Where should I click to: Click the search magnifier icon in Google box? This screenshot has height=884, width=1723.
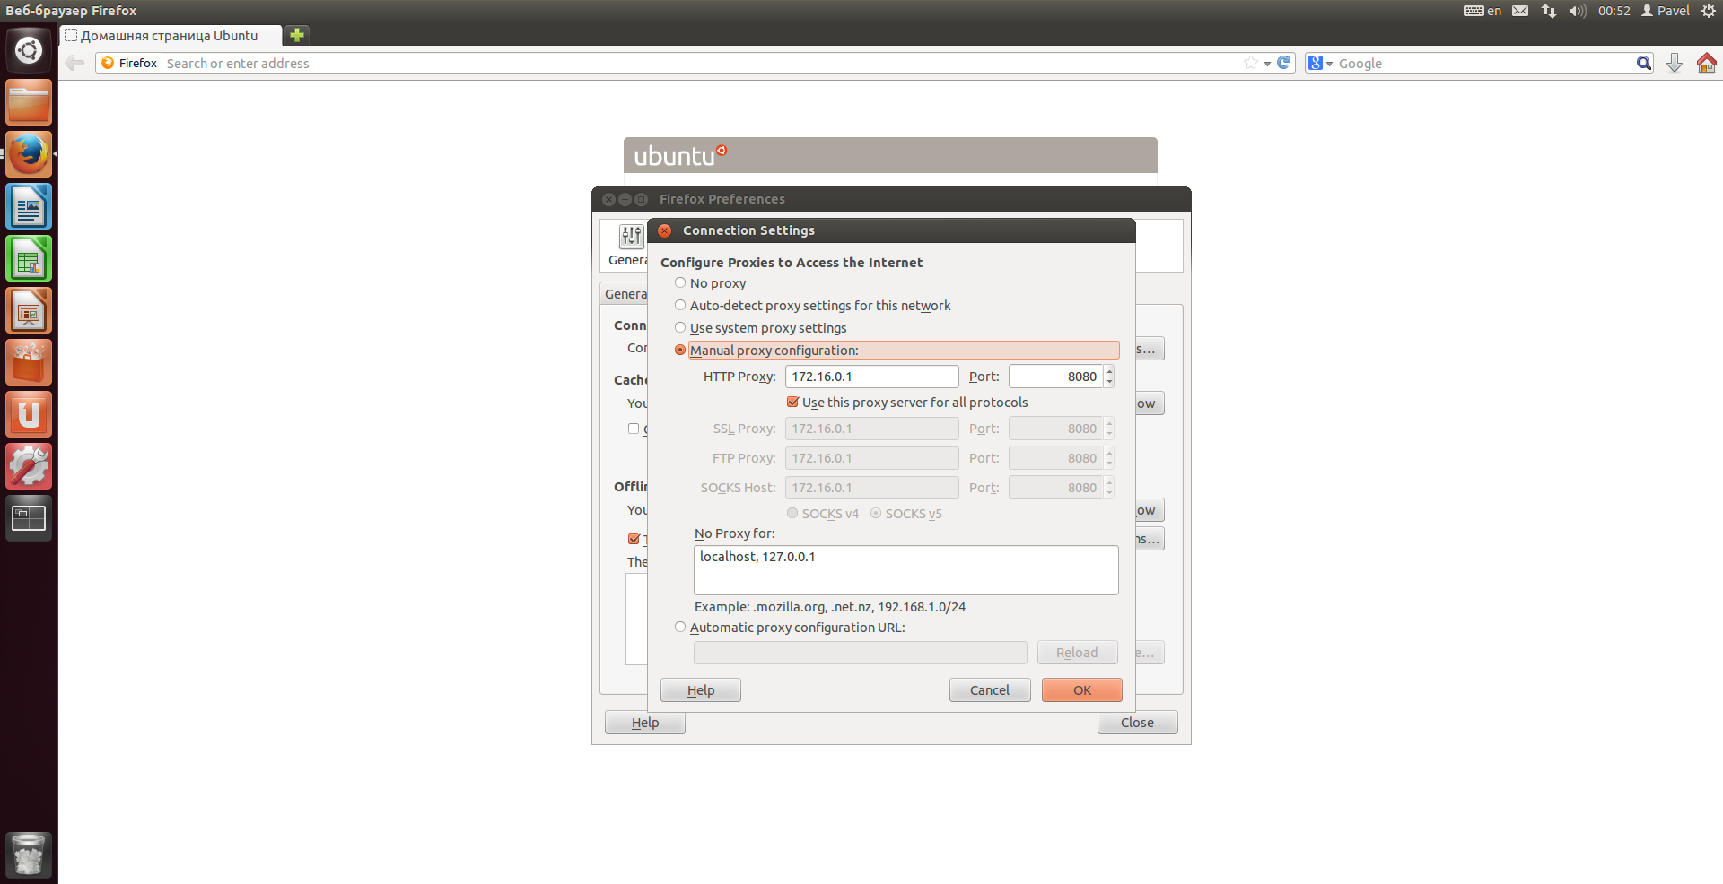tap(1643, 63)
